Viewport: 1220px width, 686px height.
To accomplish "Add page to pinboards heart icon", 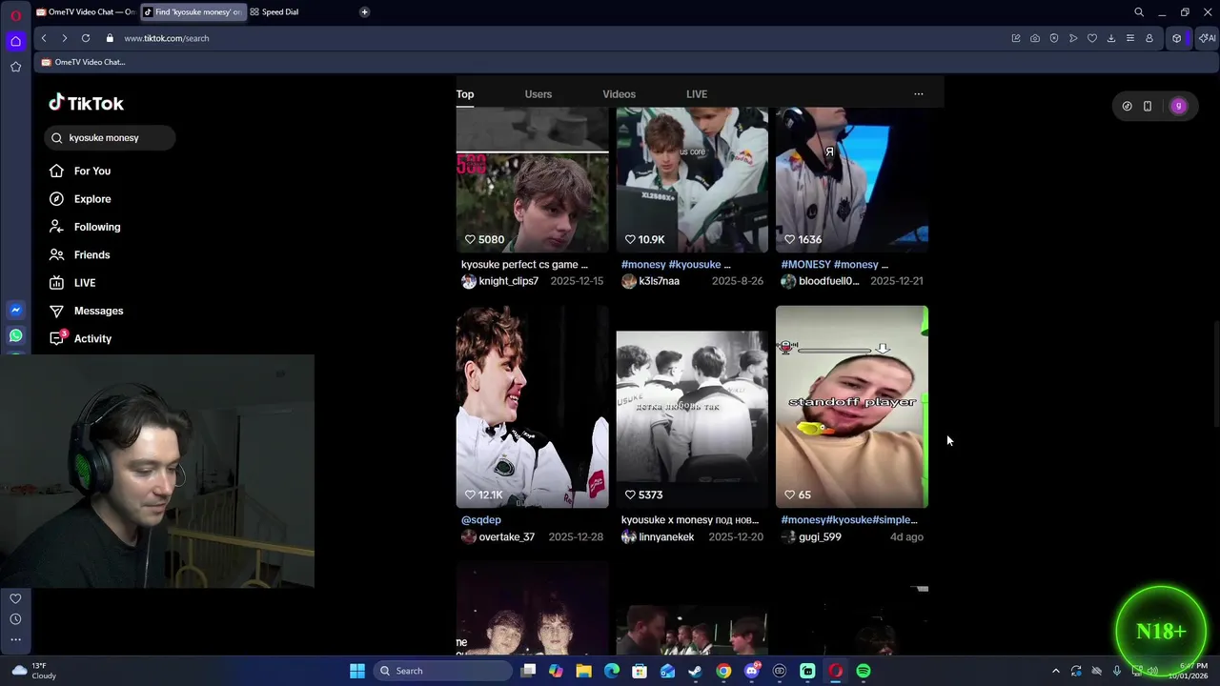I will [1092, 38].
